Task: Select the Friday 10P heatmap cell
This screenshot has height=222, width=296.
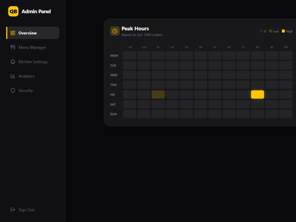Action: click(286, 94)
